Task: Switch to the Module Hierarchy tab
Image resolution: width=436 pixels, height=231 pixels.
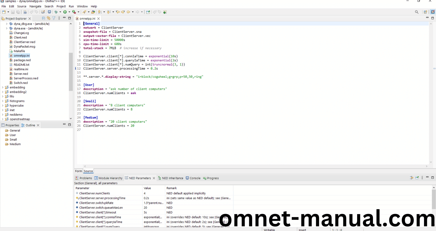Action: click(108, 178)
